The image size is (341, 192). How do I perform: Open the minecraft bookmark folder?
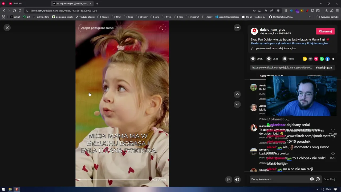point(192,17)
